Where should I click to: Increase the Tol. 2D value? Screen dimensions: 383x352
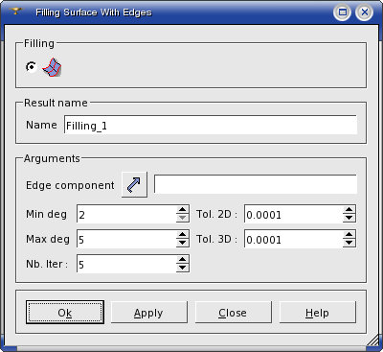(x=349, y=210)
